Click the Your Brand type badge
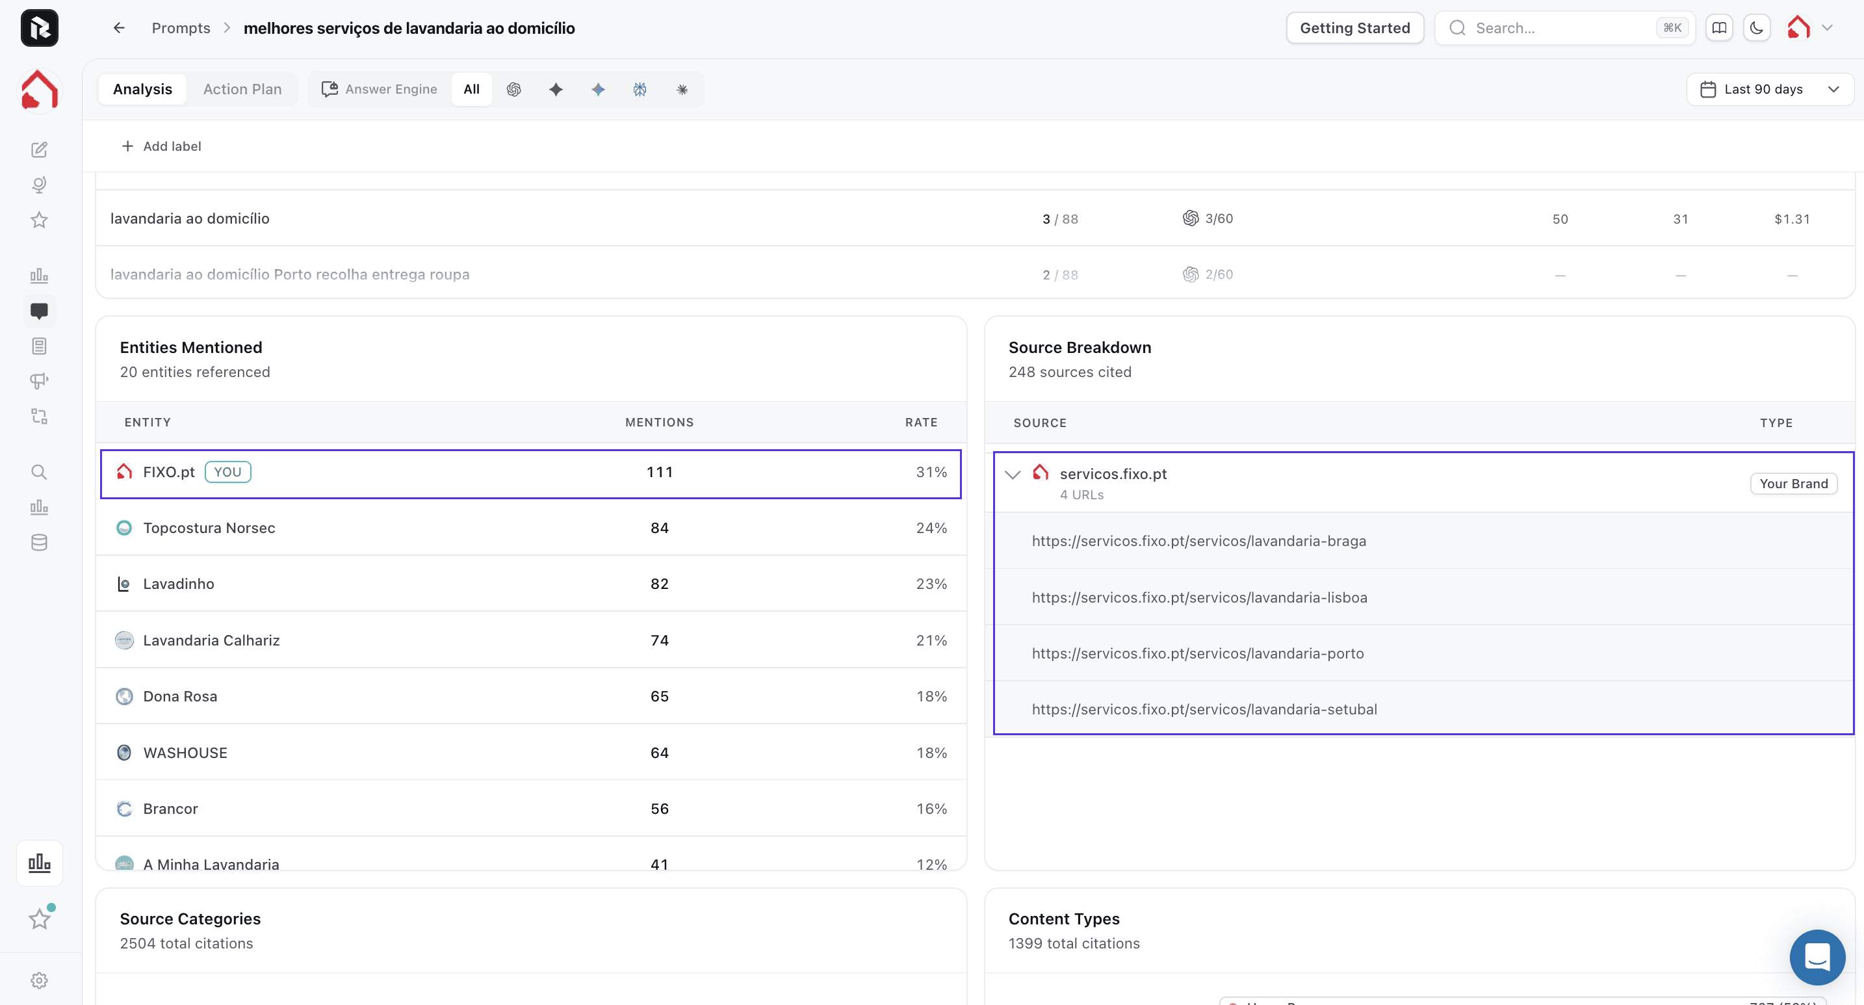 pyautogui.click(x=1793, y=484)
